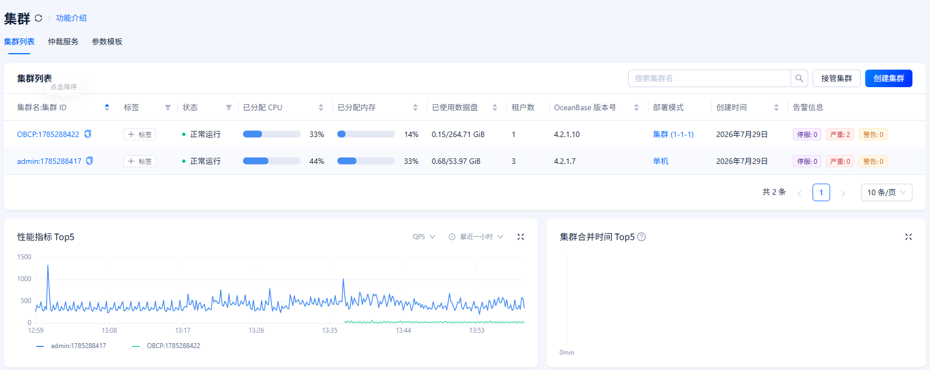Sort by 创建时间 column
930x370 pixels.
pos(776,107)
